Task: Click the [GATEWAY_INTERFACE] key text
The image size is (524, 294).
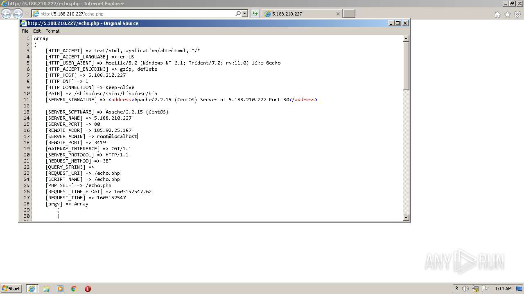Action: click(x=73, y=149)
